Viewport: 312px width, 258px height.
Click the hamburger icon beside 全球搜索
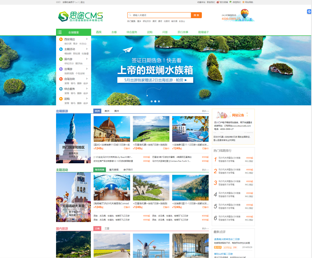60,32
